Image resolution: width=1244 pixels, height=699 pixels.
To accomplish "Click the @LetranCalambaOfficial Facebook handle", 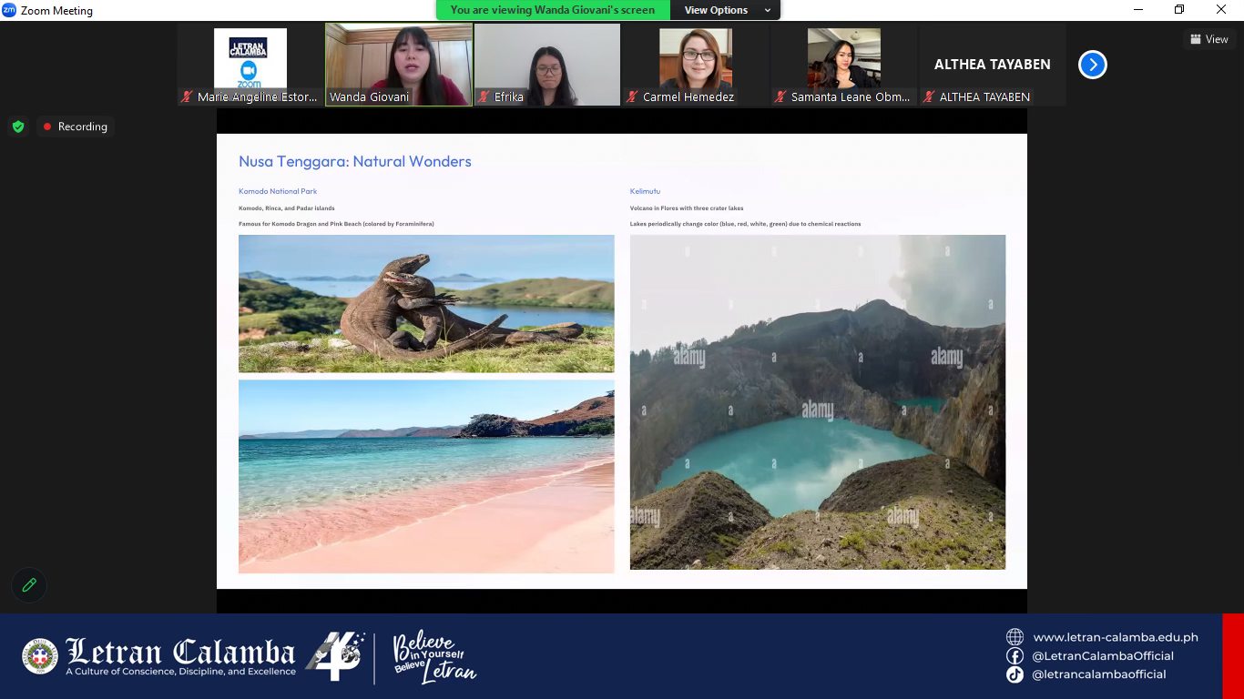I will (1102, 656).
